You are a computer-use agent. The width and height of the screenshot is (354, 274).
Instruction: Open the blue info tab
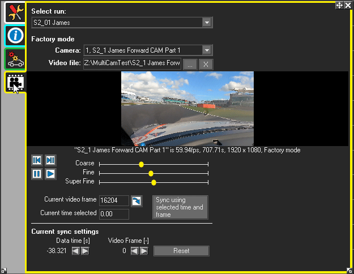tap(13, 36)
